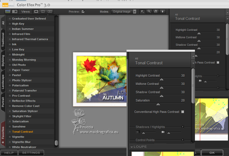The image size is (229, 156).
Task: Enable Conventional High Pass Contrast checkbox
Action: tap(183, 112)
